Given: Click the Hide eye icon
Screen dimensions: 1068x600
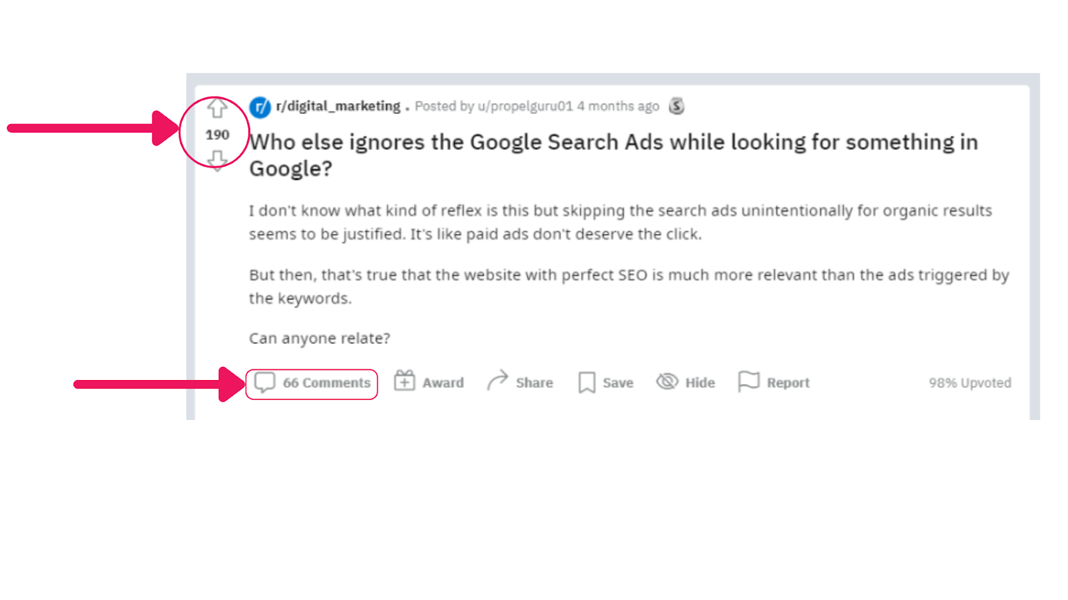Looking at the screenshot, I should tap(666, 381).
